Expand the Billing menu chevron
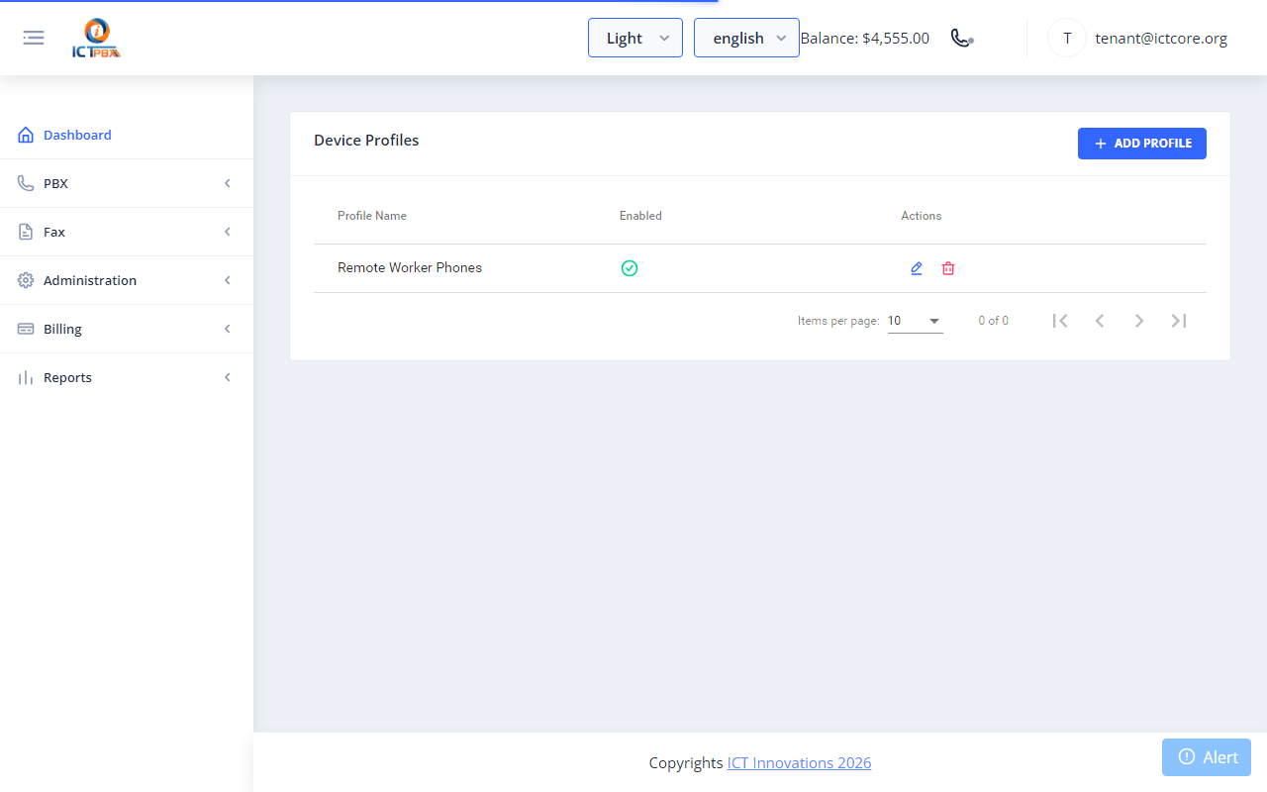1267x792 pixels. coord(228,329)
